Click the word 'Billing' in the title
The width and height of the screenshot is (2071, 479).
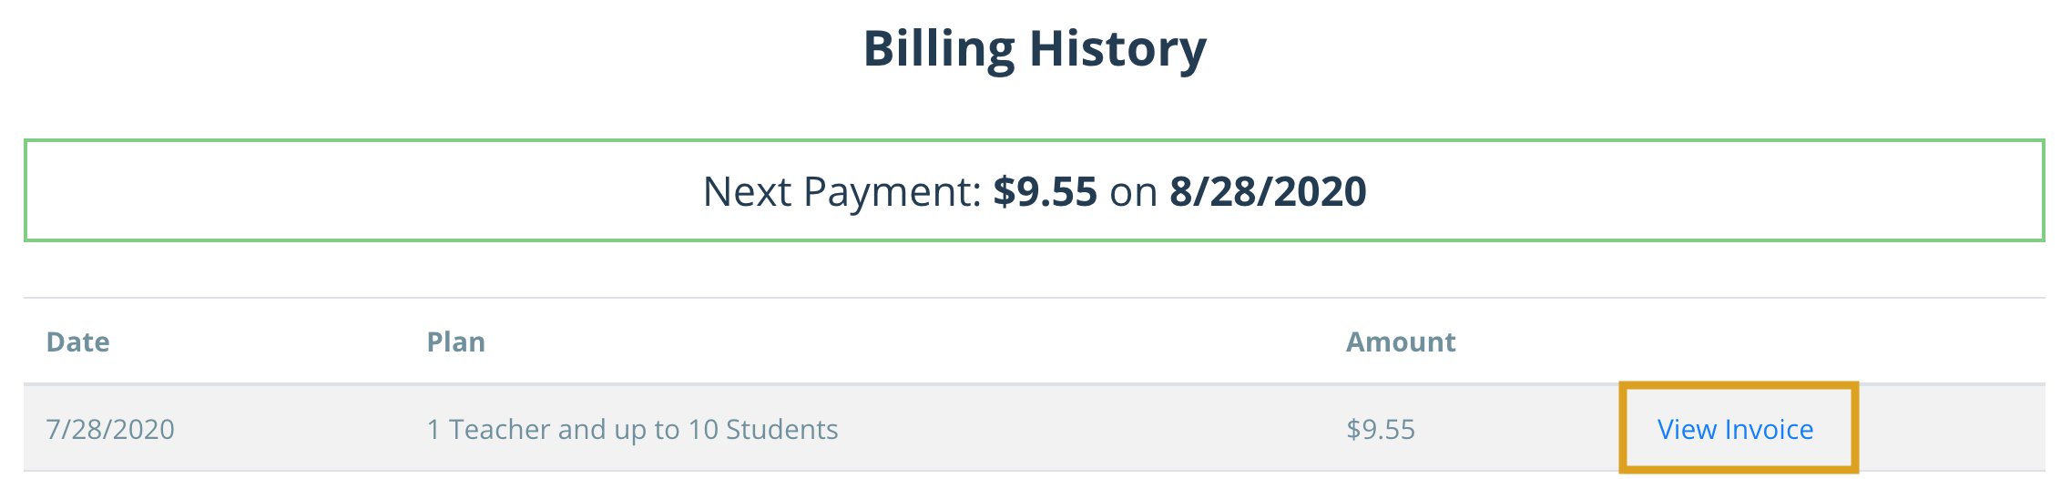coord(939,49)
